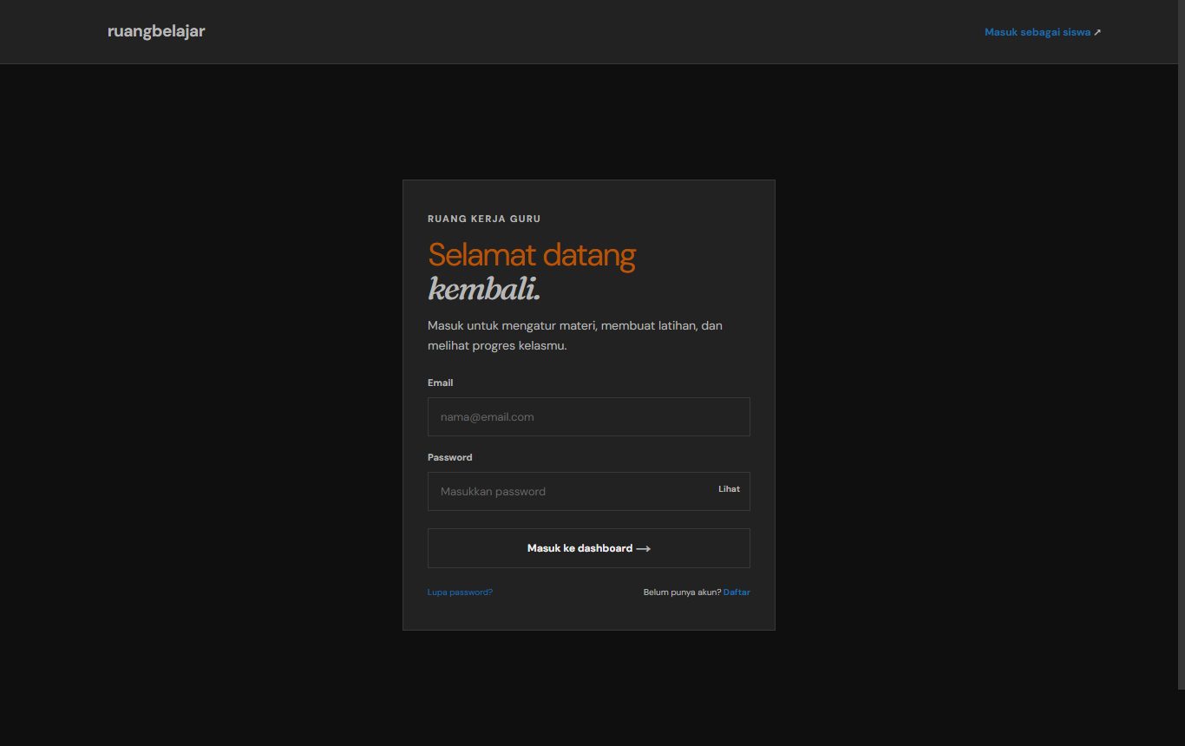1185x746 pixels.
Task: Open the ruangbelajar logo link
Action: pyautogui.click(x=156, y=31)
